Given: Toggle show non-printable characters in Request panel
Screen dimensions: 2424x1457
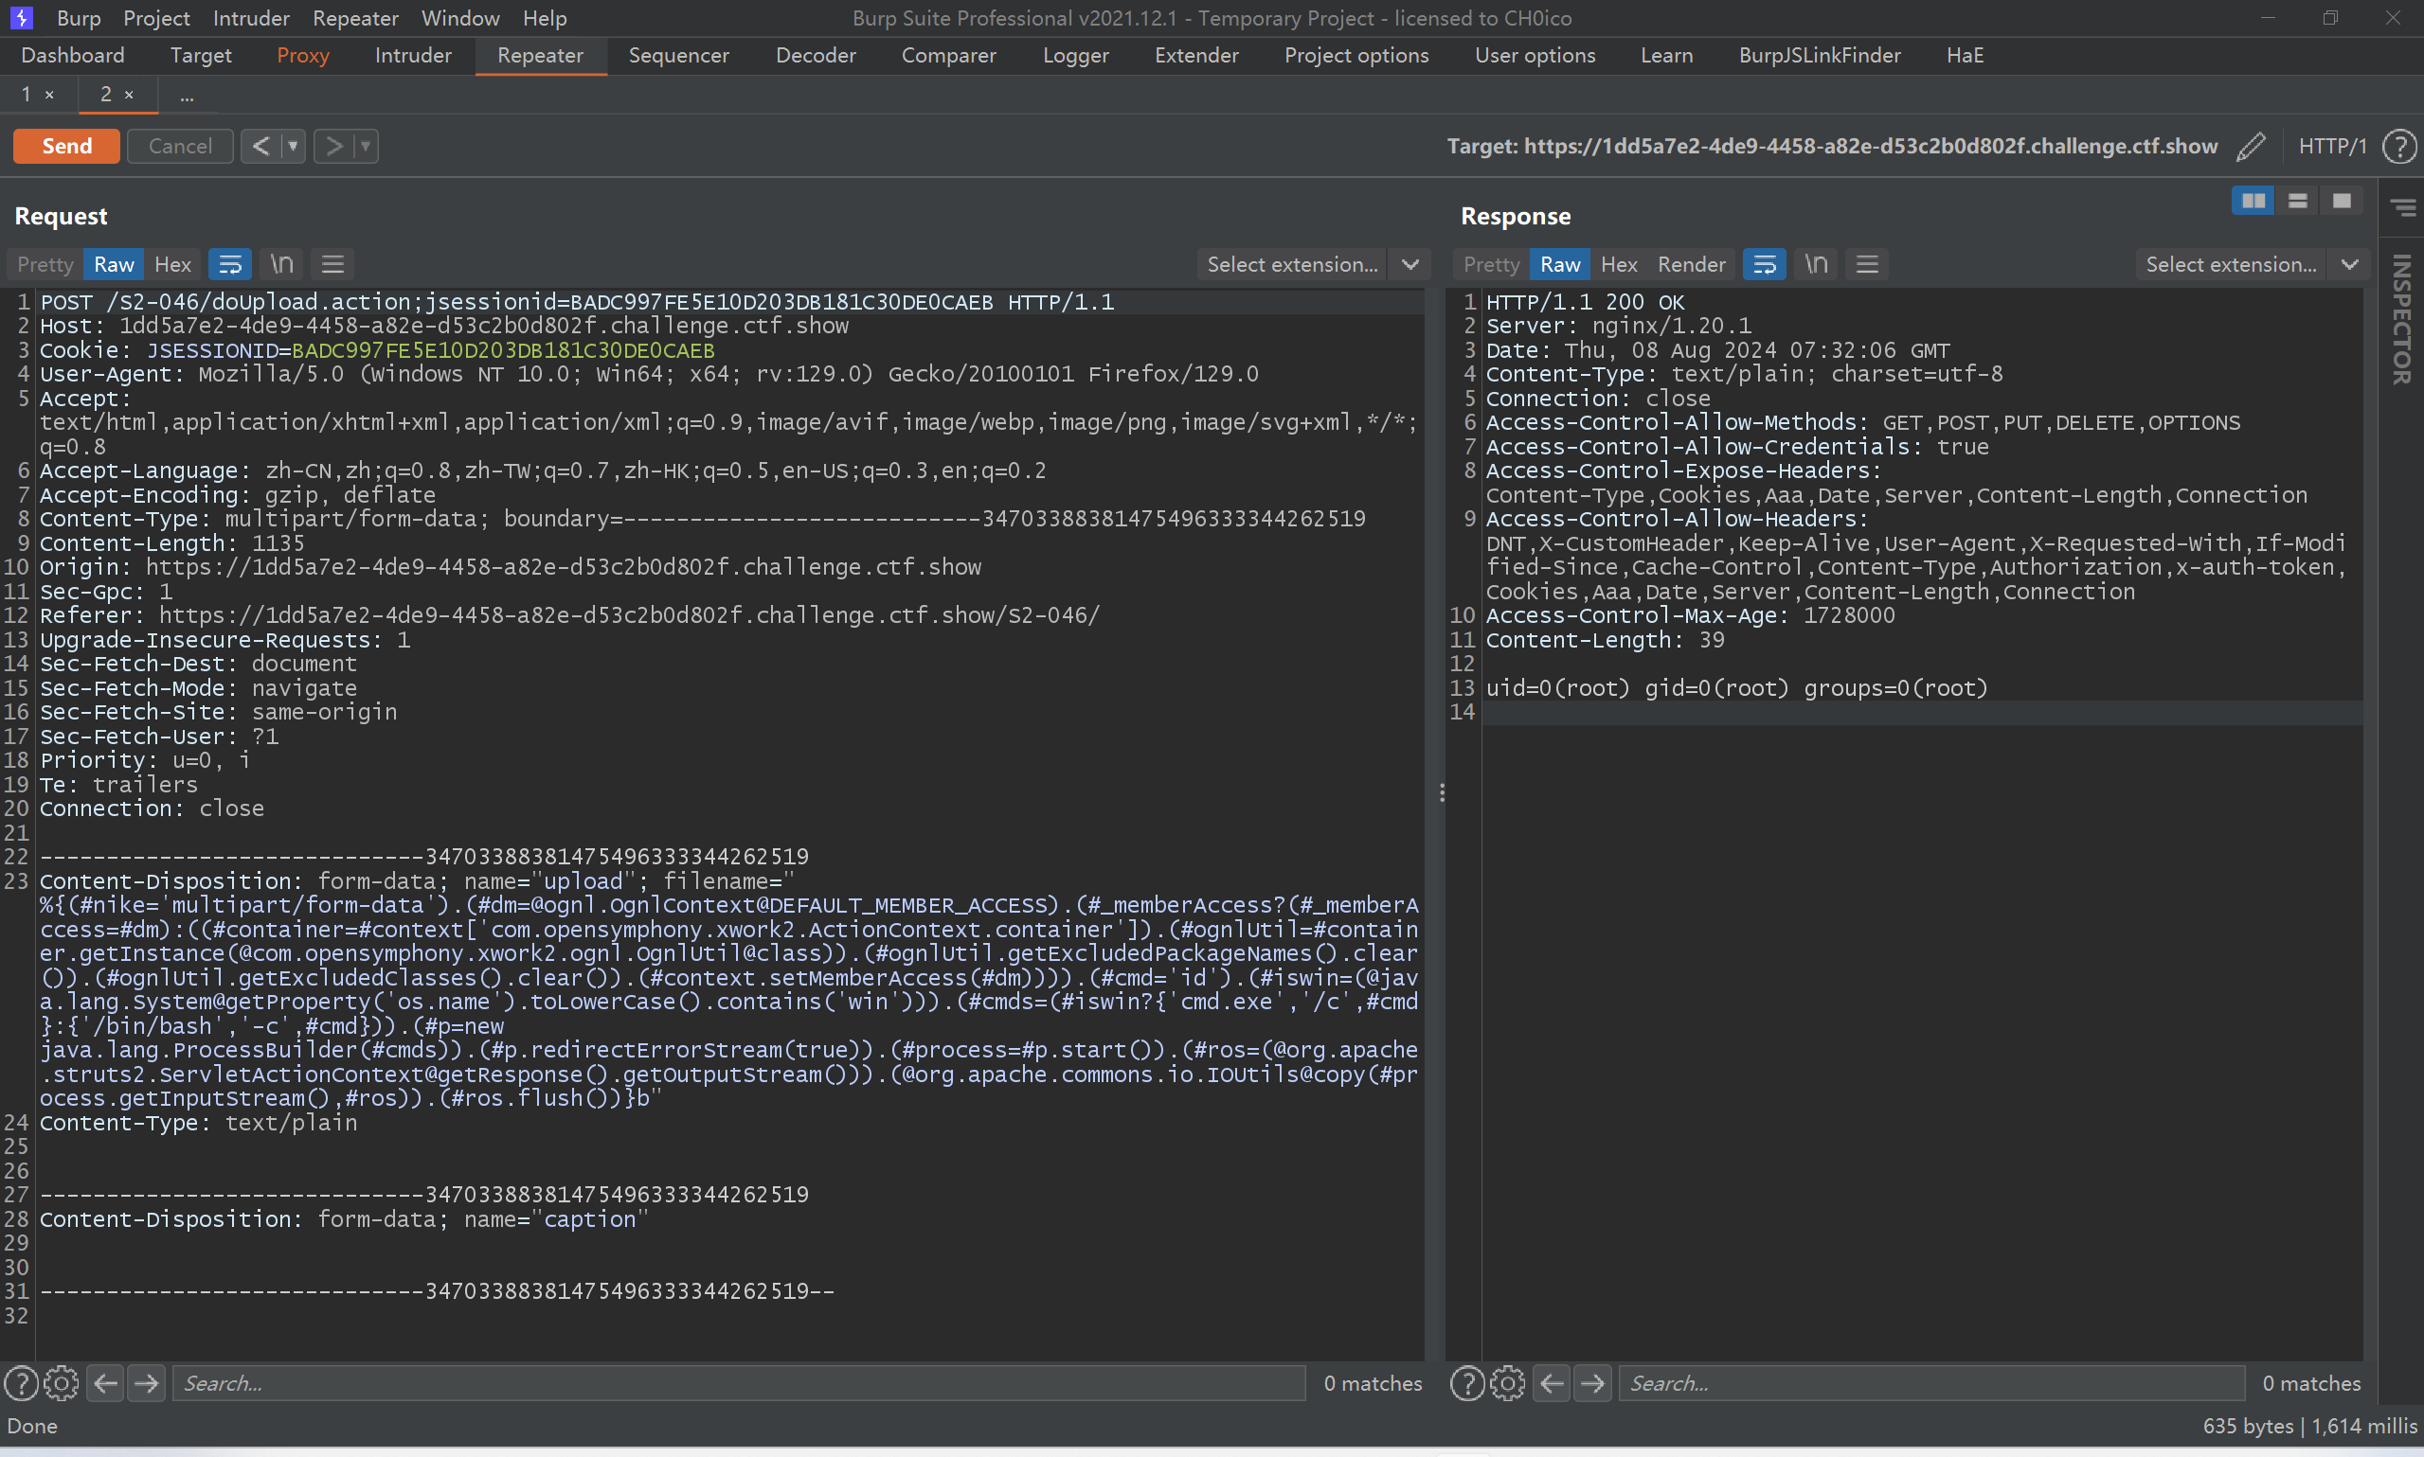Looking at the screenshot, I should coord(282,264).
